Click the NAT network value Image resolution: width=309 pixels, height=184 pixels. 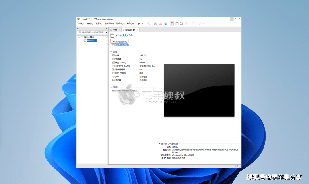pyautogui.click(x=142, y=70)
